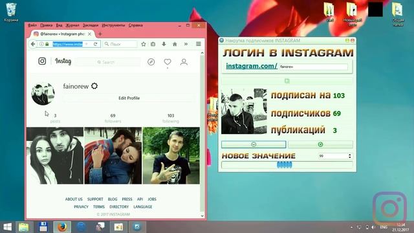Click volume speaker tray icon
Image resolution: width=414 pixels, height=233 pixels.
(x=373, y=227)
